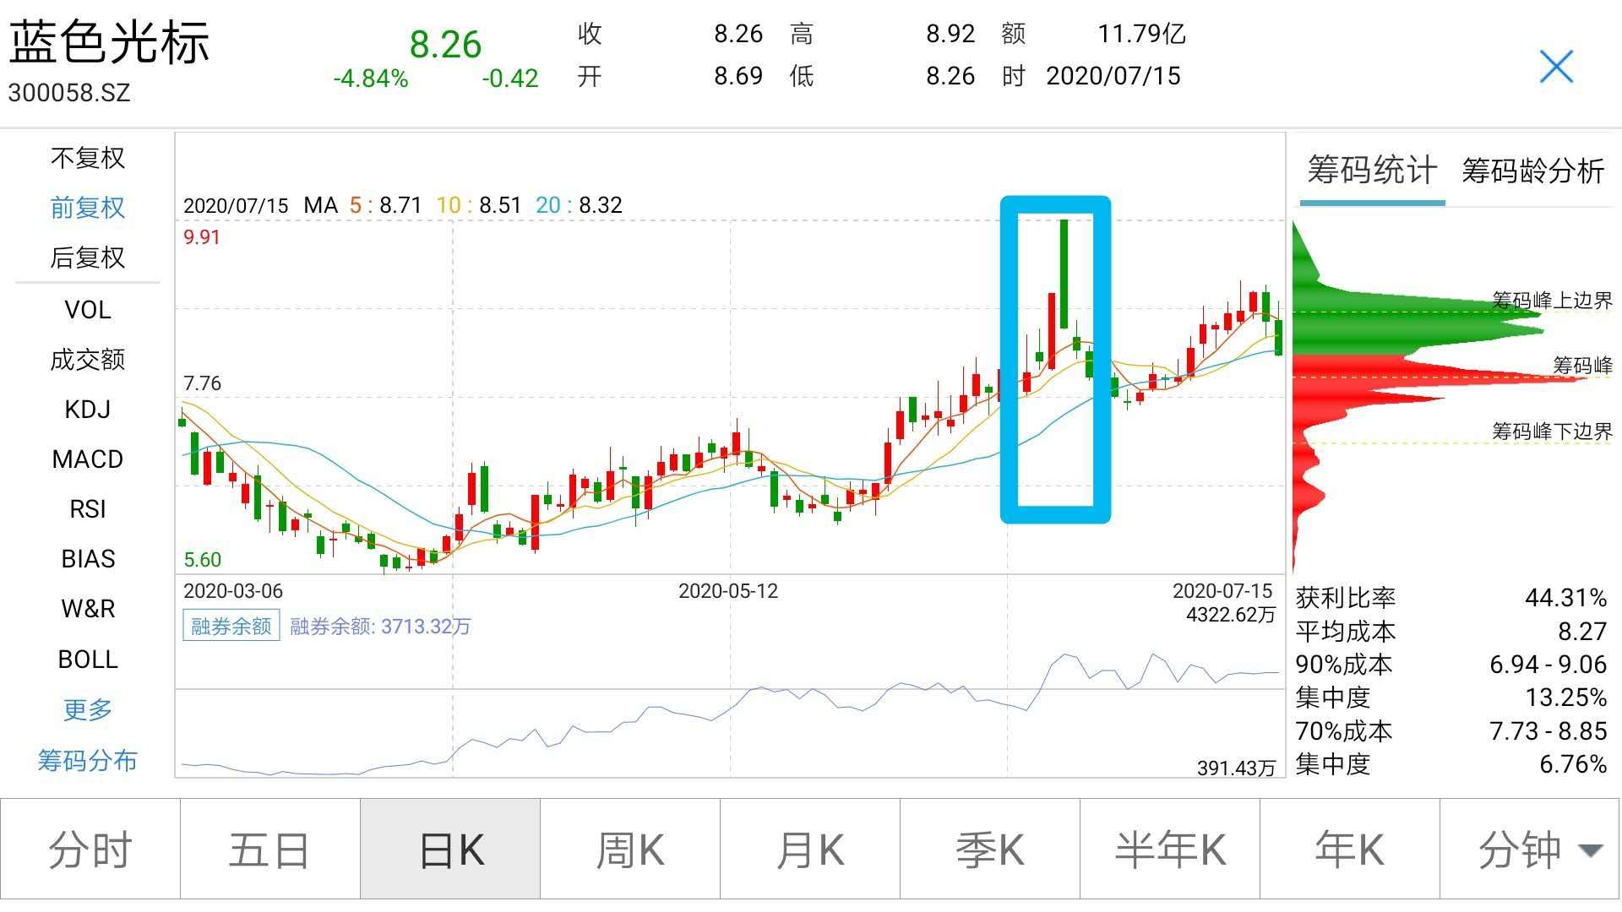Click the 6.76% concentration value
Screen dimensions: 1622x912
tap(1573, 764)
